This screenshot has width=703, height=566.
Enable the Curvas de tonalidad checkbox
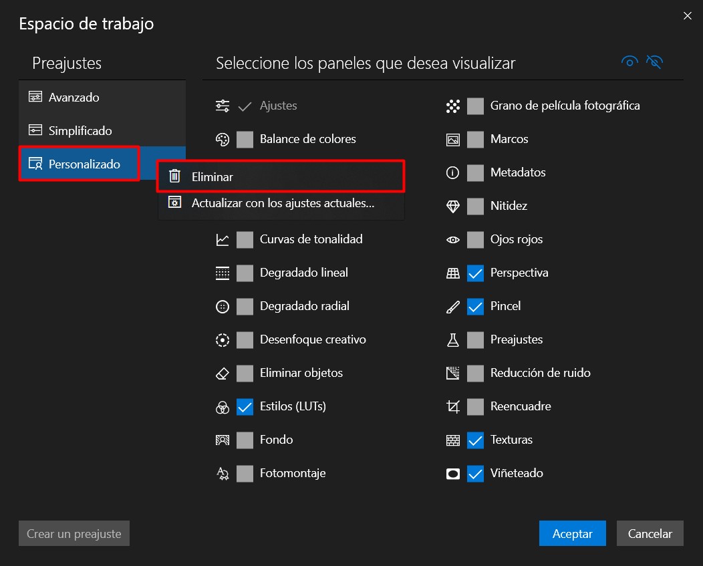245,239
